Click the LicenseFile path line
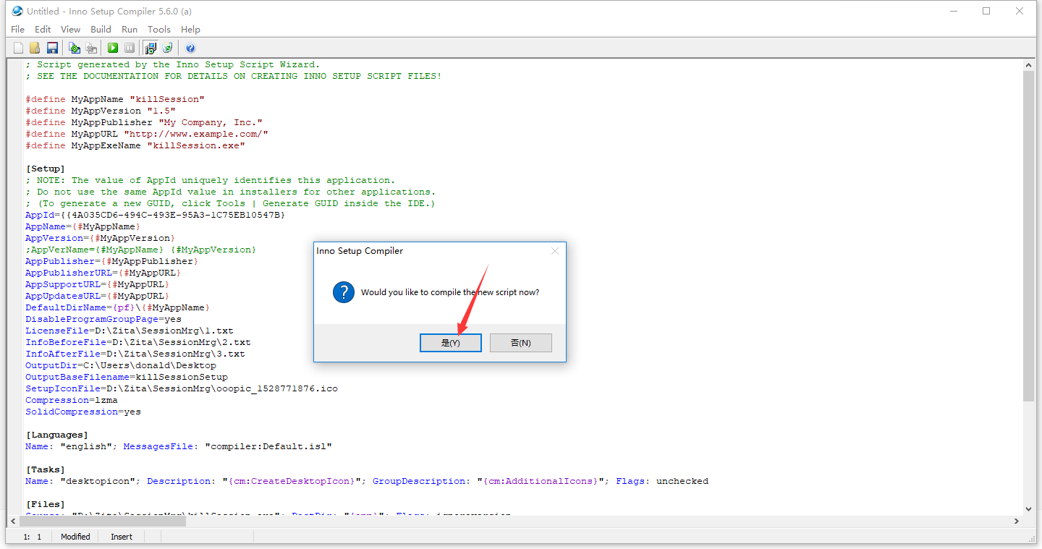1042x549 pixels. 130,331
